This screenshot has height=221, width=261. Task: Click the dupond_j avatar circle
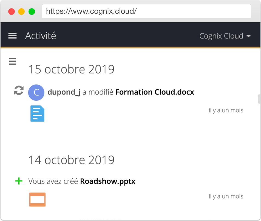point(36,92)
